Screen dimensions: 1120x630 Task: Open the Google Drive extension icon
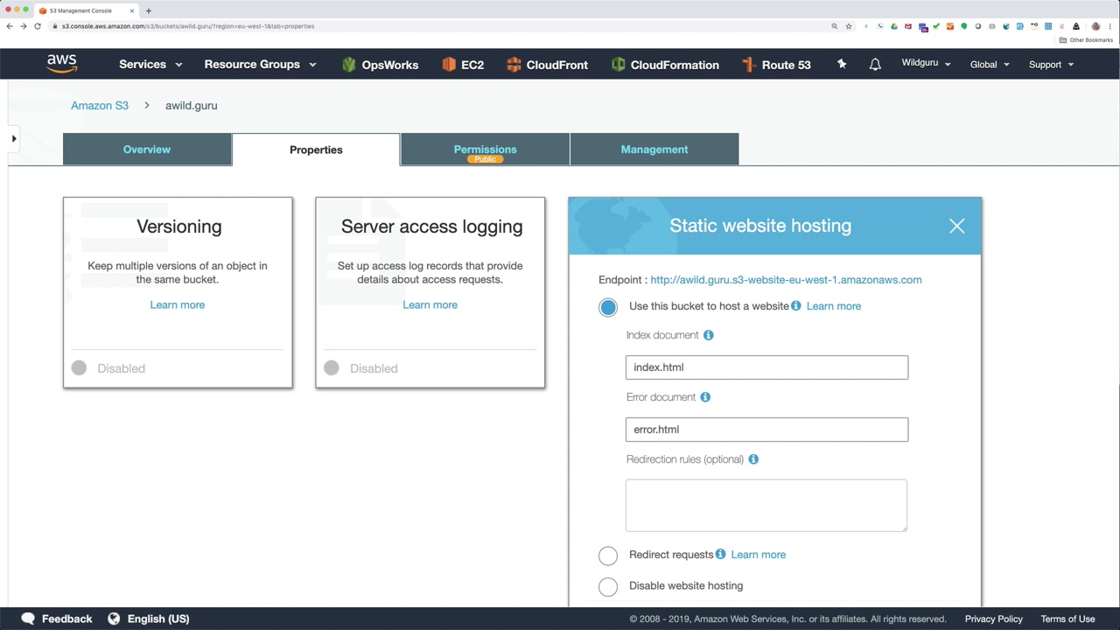[x=894, y=26]
